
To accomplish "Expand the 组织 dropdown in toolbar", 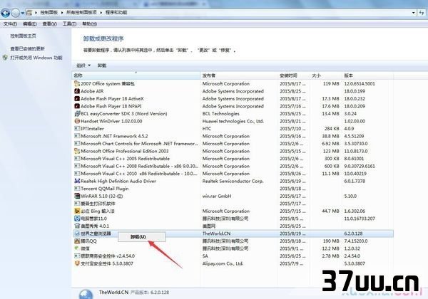I will pyautogui.click(x=83, y=65).
